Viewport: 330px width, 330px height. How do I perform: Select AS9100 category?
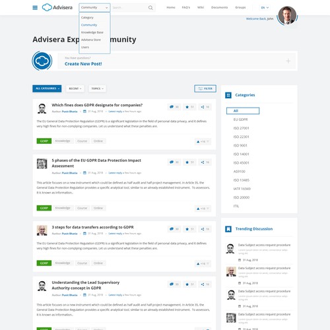pyautogui.click(x=239, y=172)
